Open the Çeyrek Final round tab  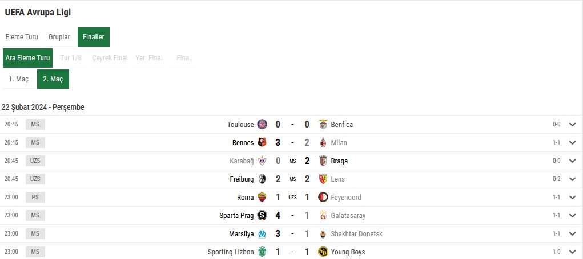[110, 58]
